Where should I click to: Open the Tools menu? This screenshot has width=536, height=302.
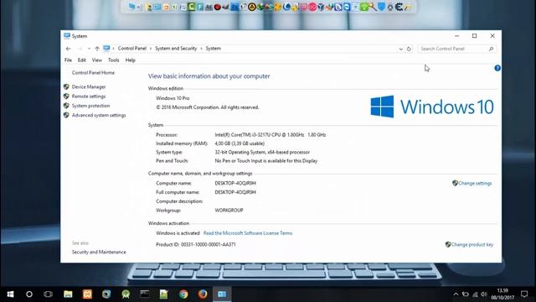(114, 60)
